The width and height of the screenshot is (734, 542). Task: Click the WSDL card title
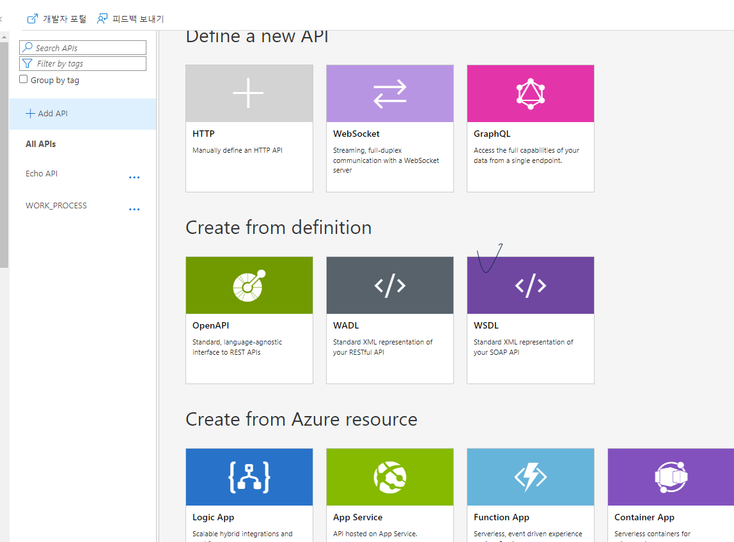click(486, 326)
